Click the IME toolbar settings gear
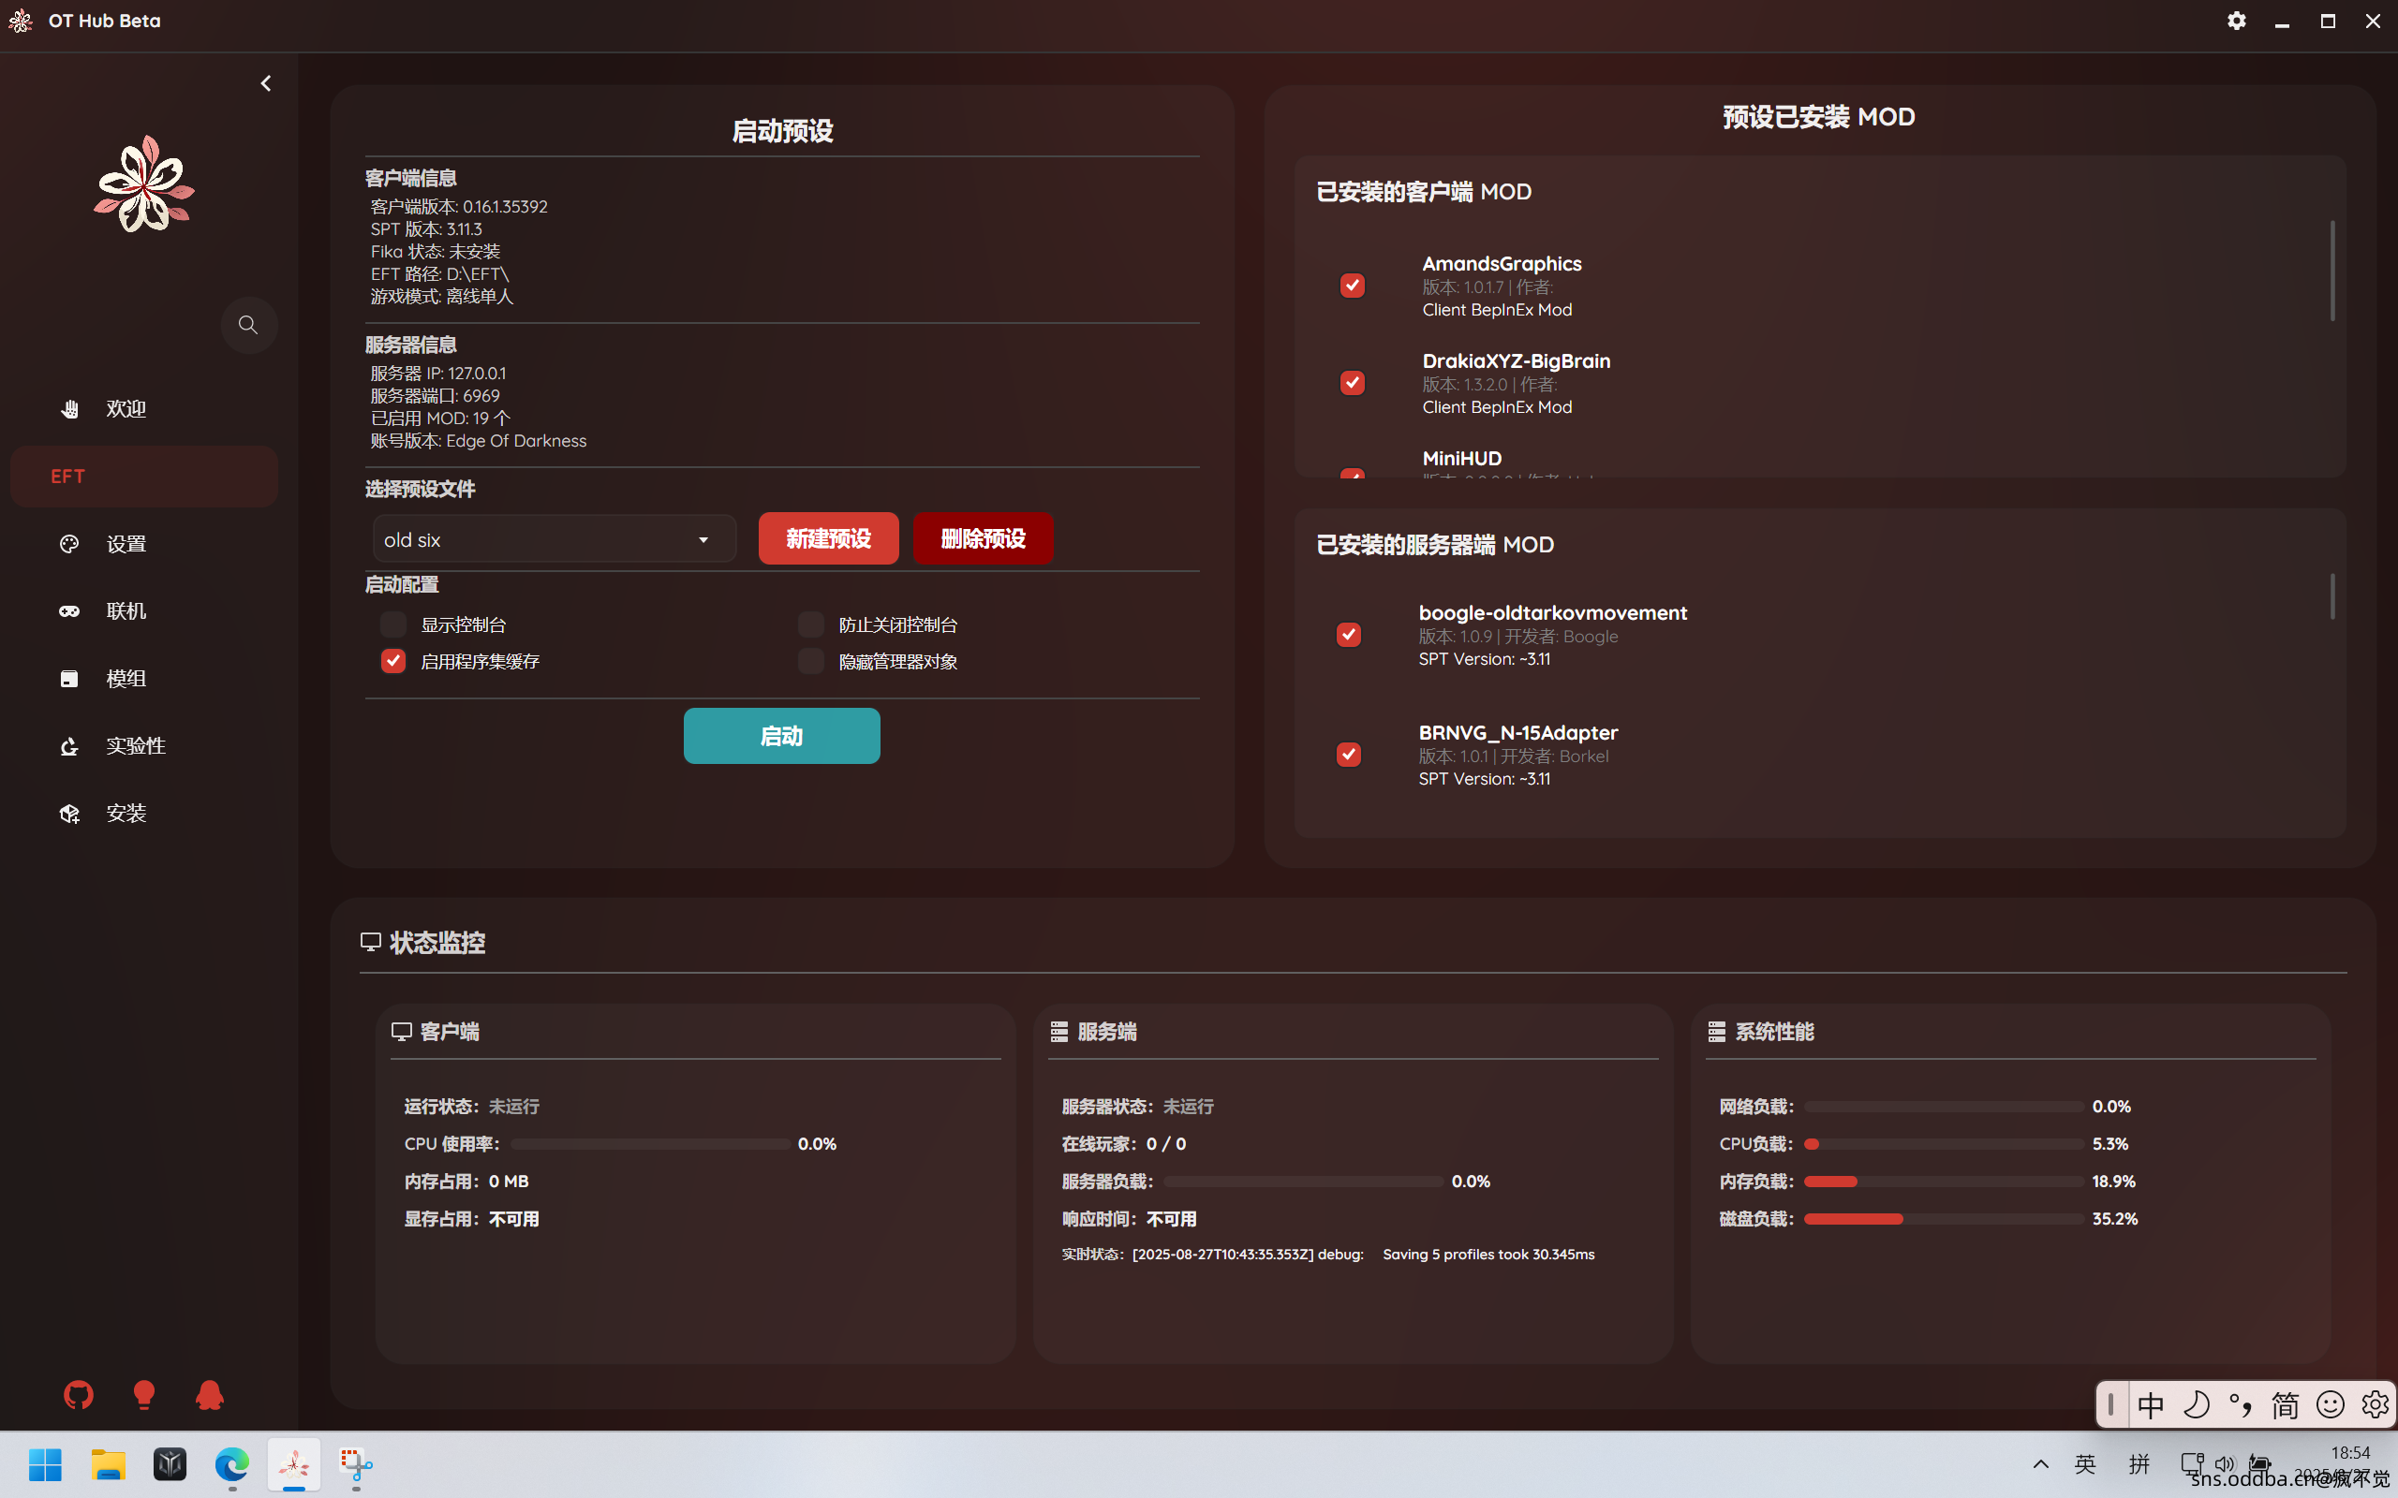Screen dimensions: 2398x1498 (x=2375, y=1405)
